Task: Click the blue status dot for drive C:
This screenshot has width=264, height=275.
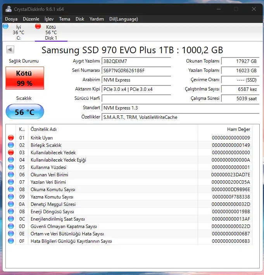Action: pyautogui.click(x=5, y=26)
